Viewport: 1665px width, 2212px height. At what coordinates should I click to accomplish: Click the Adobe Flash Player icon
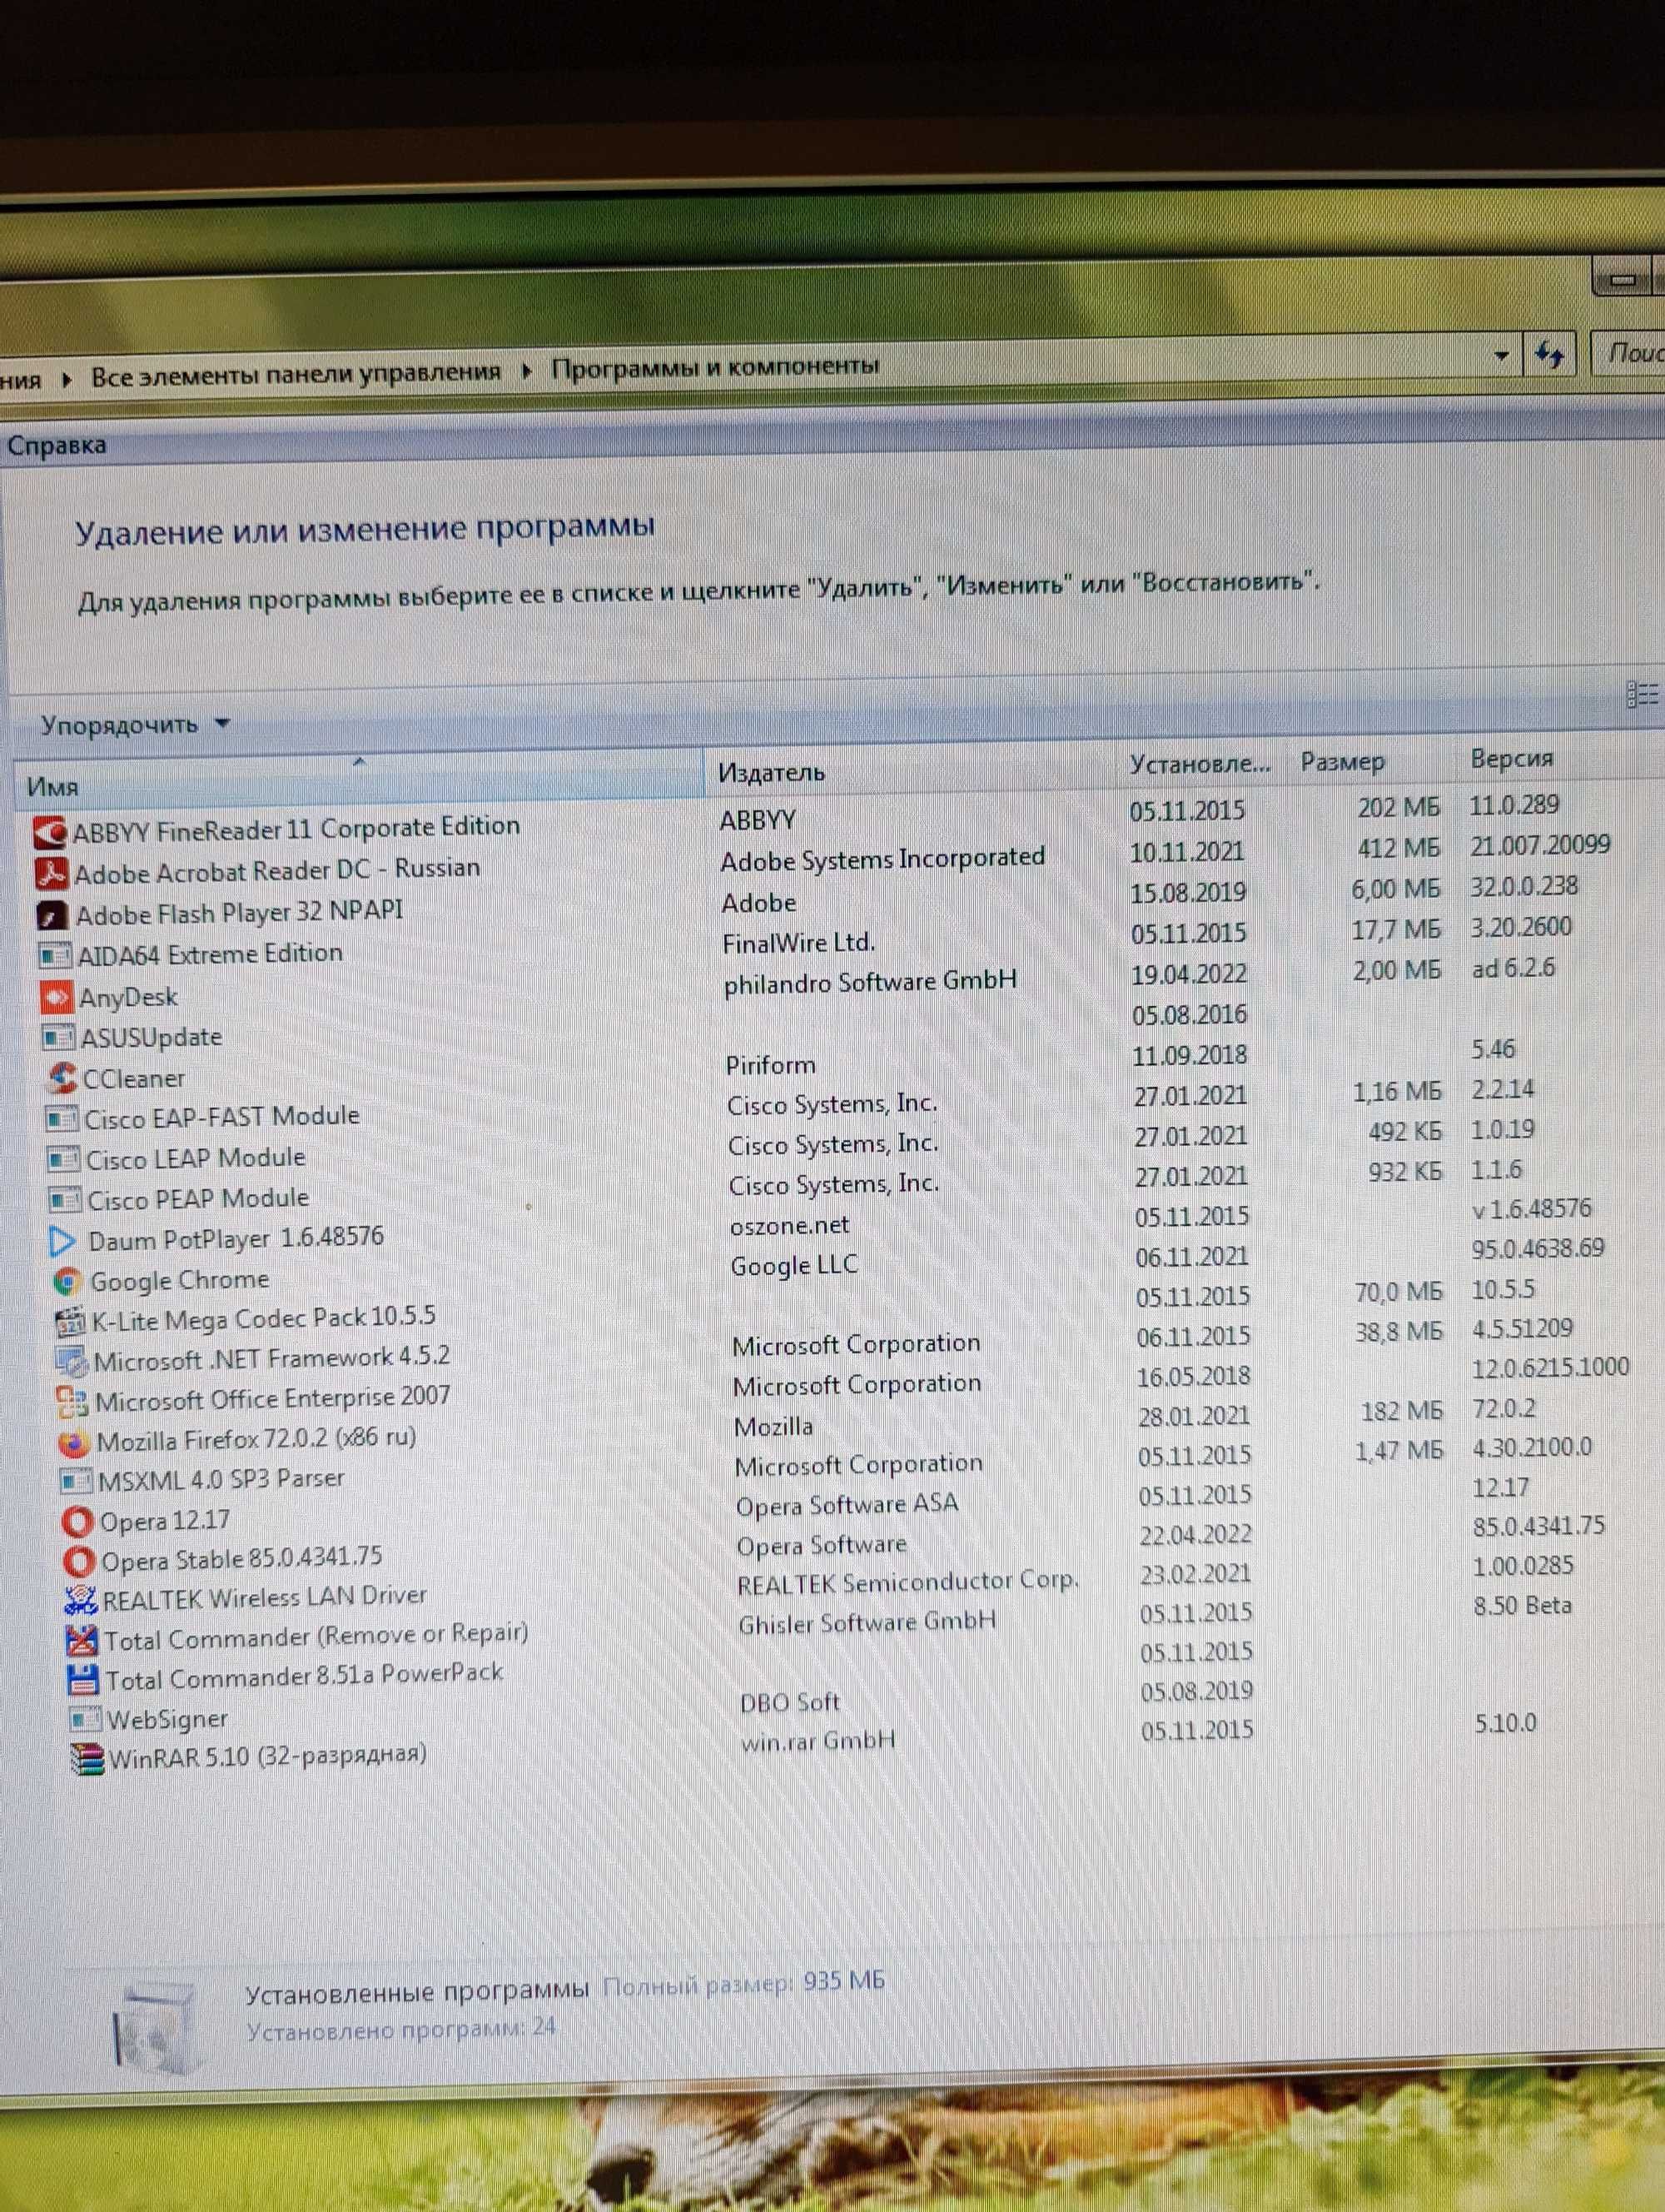point(52,915)
